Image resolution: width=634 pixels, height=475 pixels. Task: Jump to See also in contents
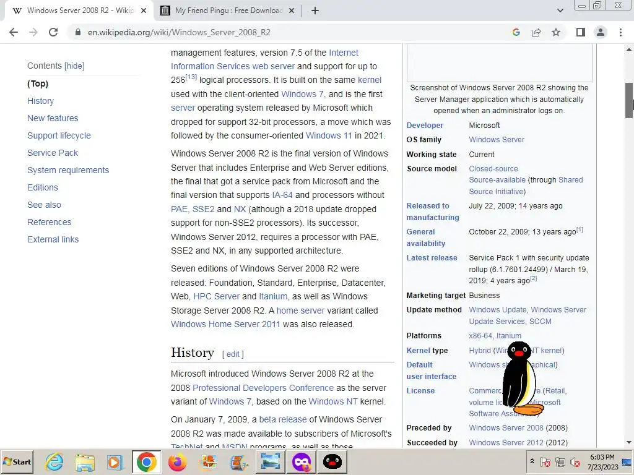[44, 205]
